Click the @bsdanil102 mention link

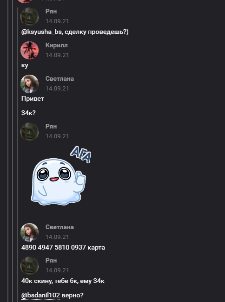click(40, 295)
